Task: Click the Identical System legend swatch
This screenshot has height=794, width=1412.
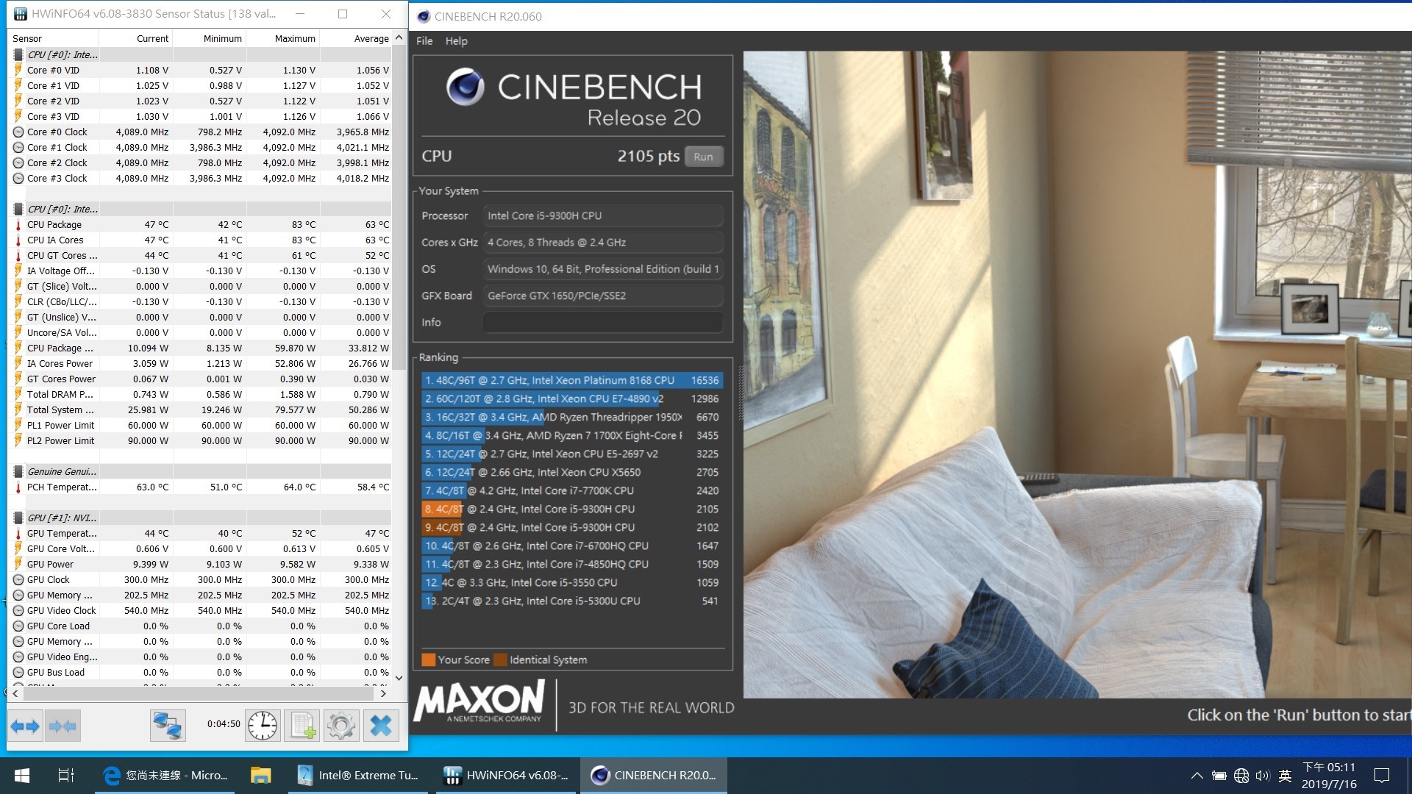Action: 500,660
